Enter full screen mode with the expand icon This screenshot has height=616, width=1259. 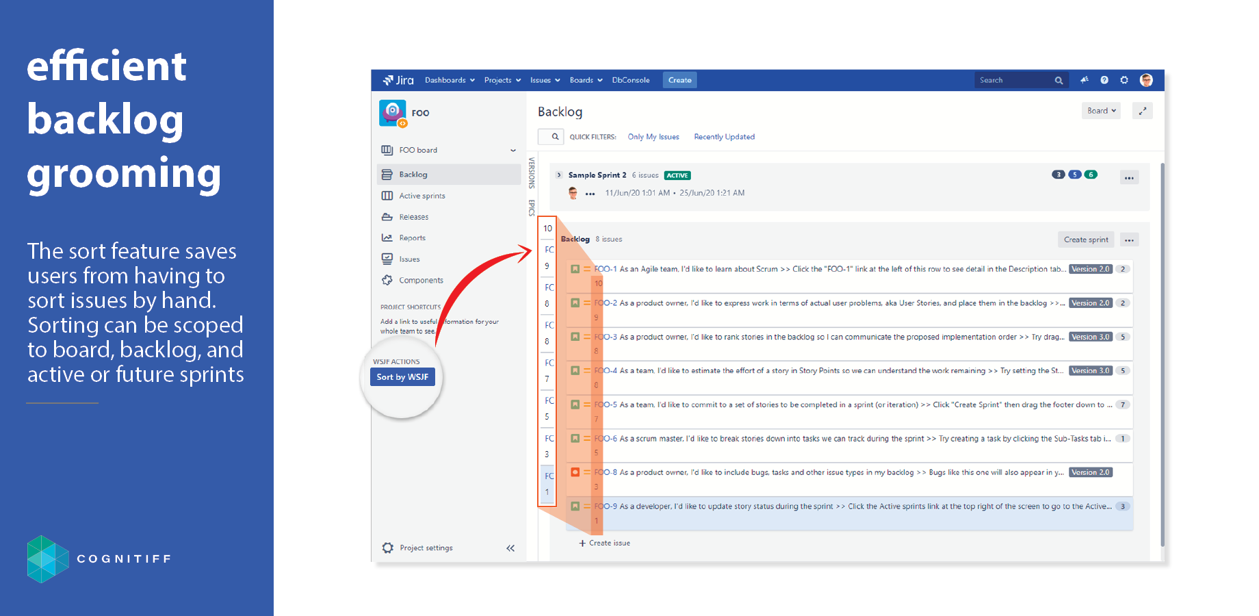click(x=1143, y=111)
